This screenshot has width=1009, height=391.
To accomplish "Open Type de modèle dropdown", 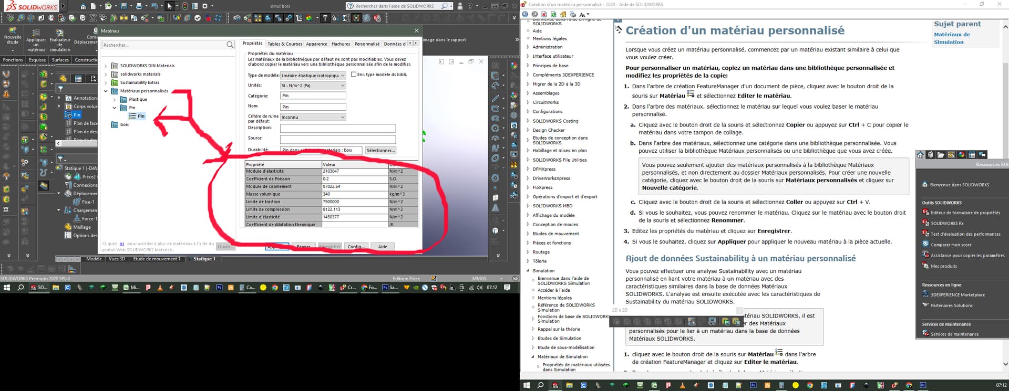I will (x=313, y=76).
